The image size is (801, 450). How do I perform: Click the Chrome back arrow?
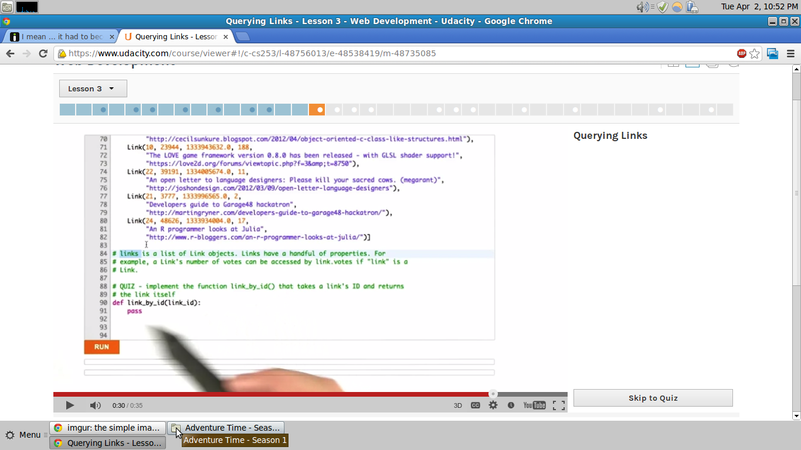click(x=10, y=53)
